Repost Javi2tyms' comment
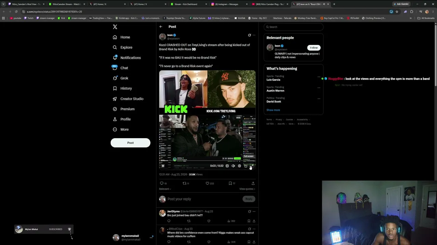The image size is (437, 245). [189, 221]
